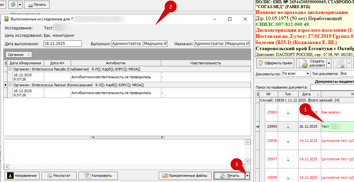Image resolution: width=354 pixels, height=182 pixels.
Task: Click flask icon in row 25993
Action: [287, 112]
